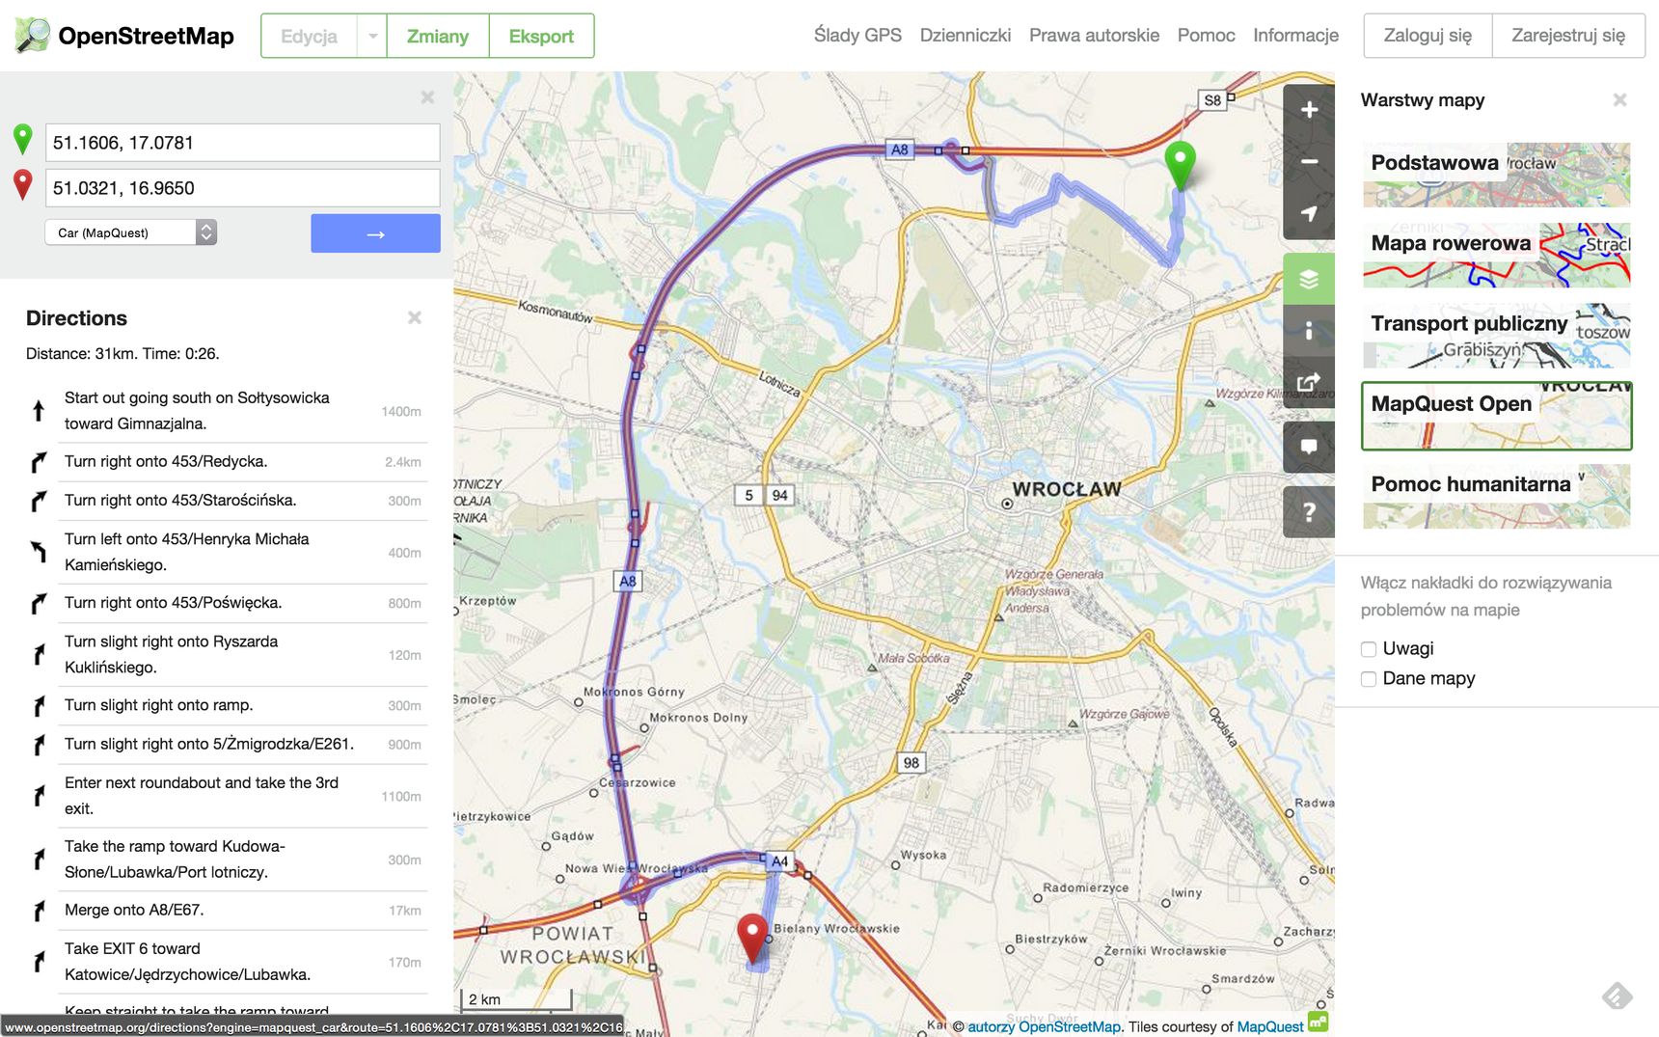Open the share map icon
This screenshot has height=1037, width=1659.
coord(1309,383)
